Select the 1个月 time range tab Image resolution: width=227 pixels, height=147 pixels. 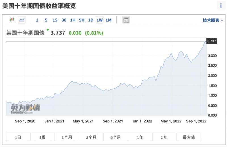point(67,137)
